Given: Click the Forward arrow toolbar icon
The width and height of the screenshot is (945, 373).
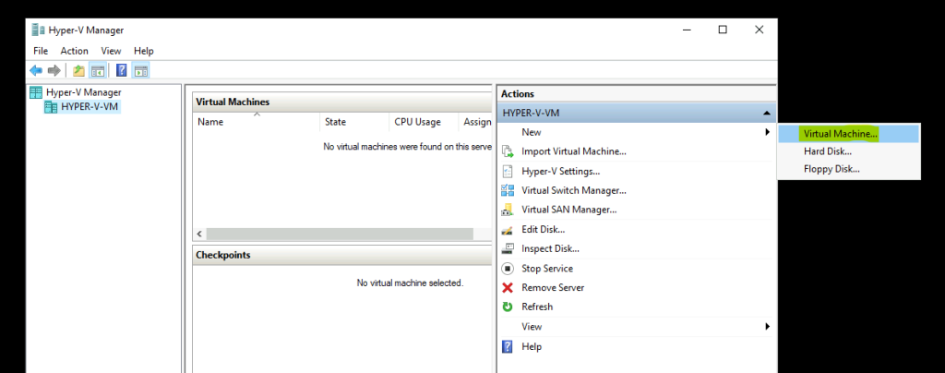Looking at the screenshot, I should (54, 71).
